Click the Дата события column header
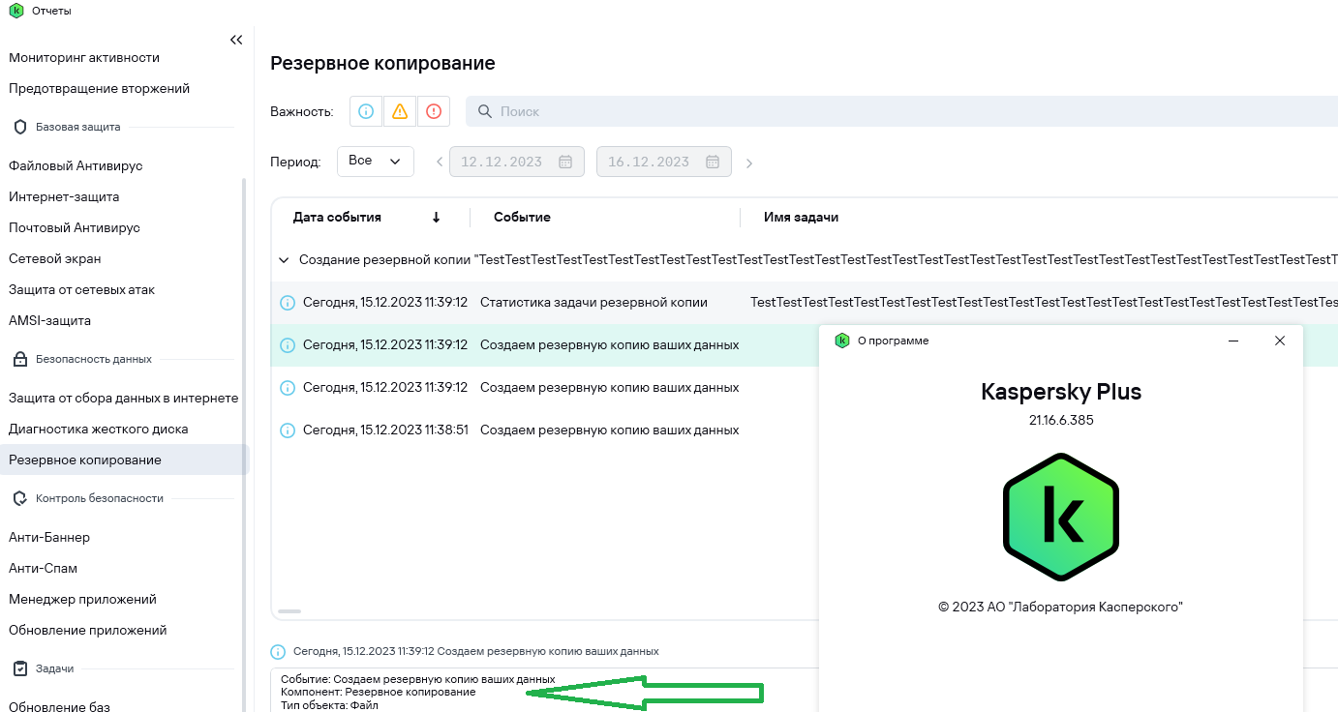 click(337, 218)
